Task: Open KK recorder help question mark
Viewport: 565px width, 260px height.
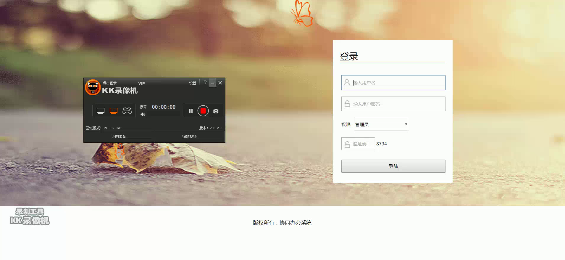Action: point(205,83)
